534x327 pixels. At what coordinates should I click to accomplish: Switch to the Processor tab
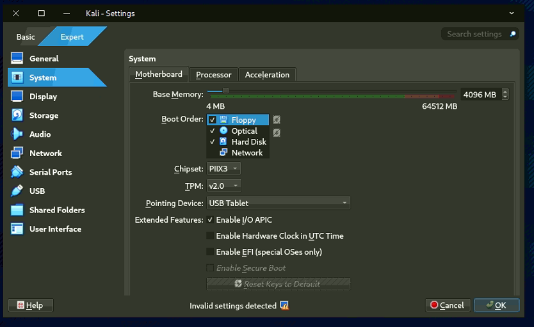(x=214, y=75)
